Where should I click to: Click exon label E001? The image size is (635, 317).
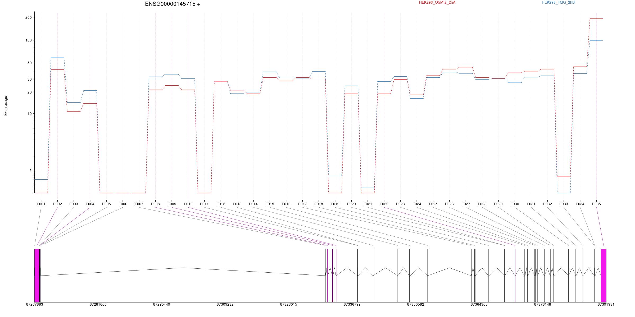41,204
